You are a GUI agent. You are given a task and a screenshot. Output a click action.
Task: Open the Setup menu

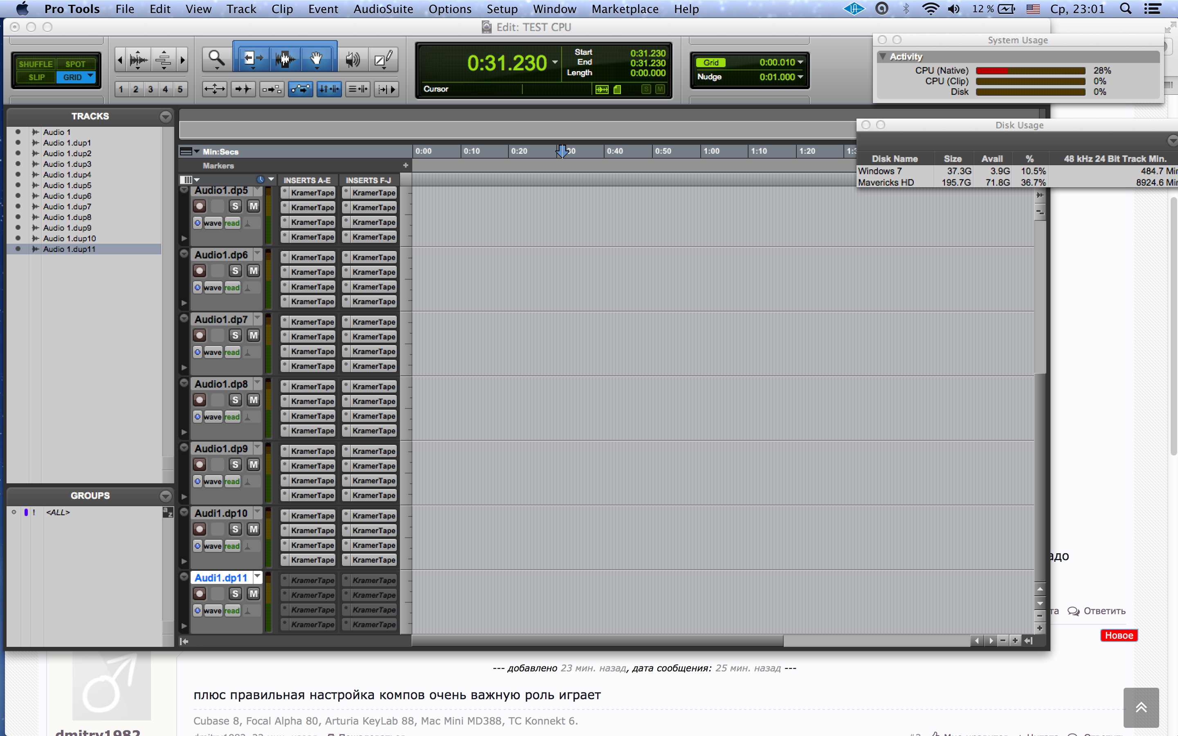(x=502, y=9)
